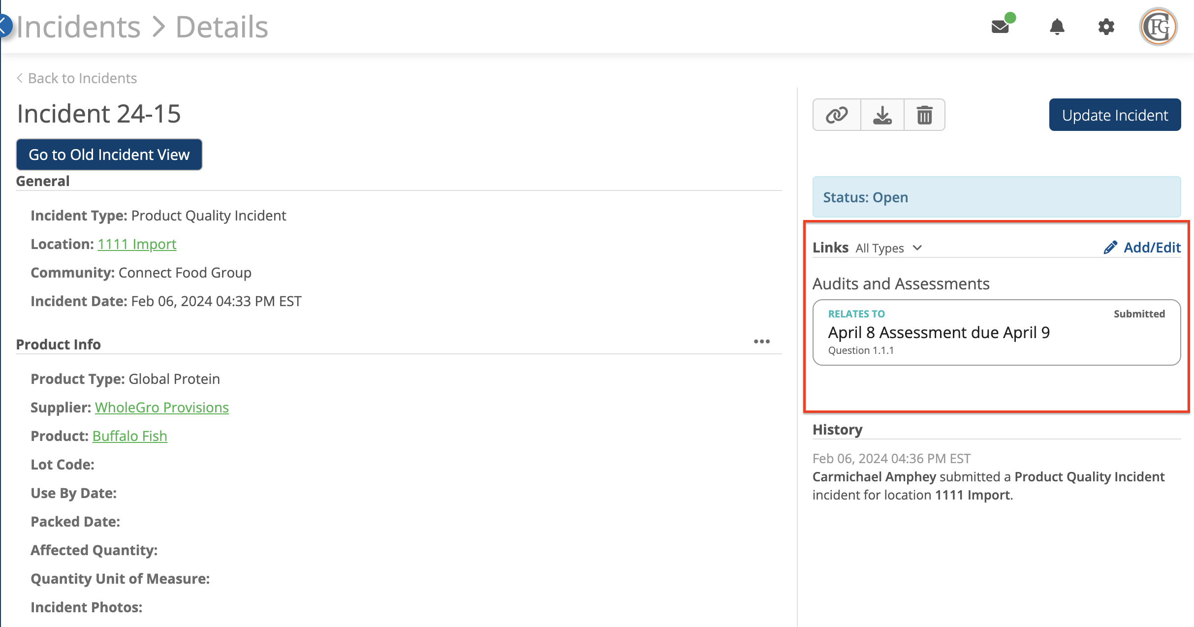Click Global Protein product type value
This screenshot has width=1194, height=627.
[x=174, y=379]
